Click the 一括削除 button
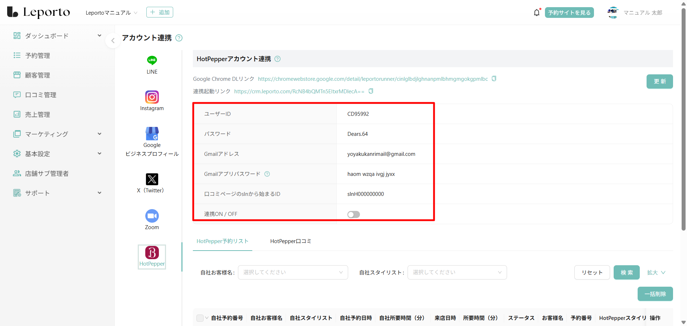Screen dimensions: 687x326 655,294
